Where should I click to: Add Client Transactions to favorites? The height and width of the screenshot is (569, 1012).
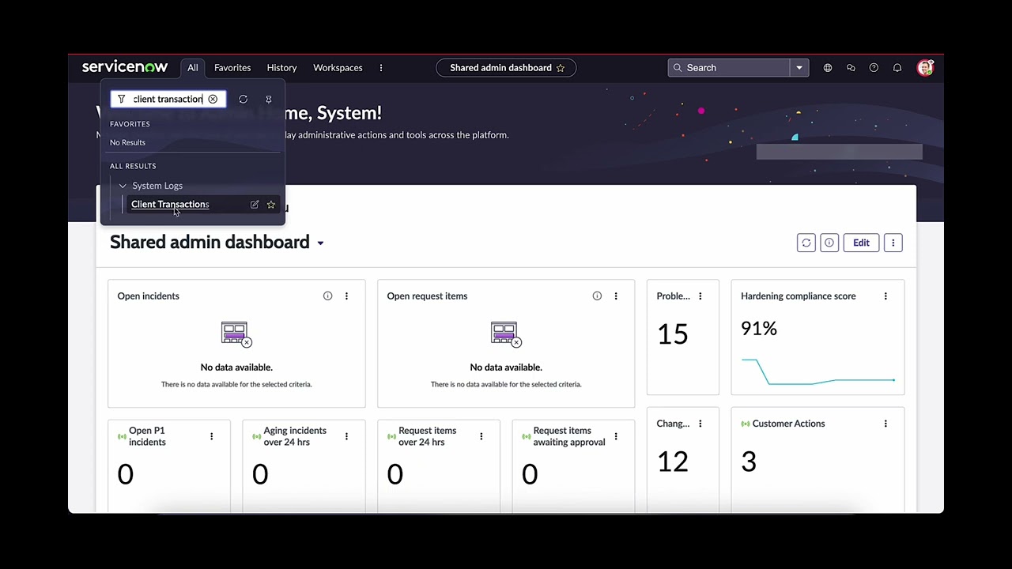[271, 205]
